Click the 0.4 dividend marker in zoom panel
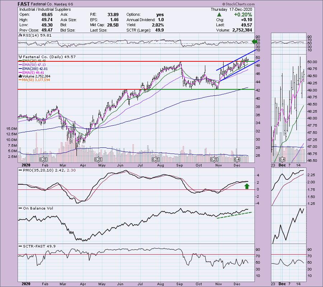323x287 pixels. point(282,160)
